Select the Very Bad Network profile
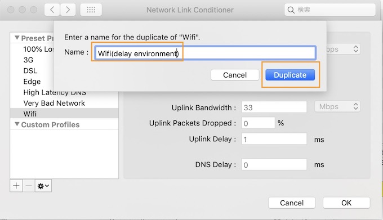The image size is (383, 220). coord(54,103)
